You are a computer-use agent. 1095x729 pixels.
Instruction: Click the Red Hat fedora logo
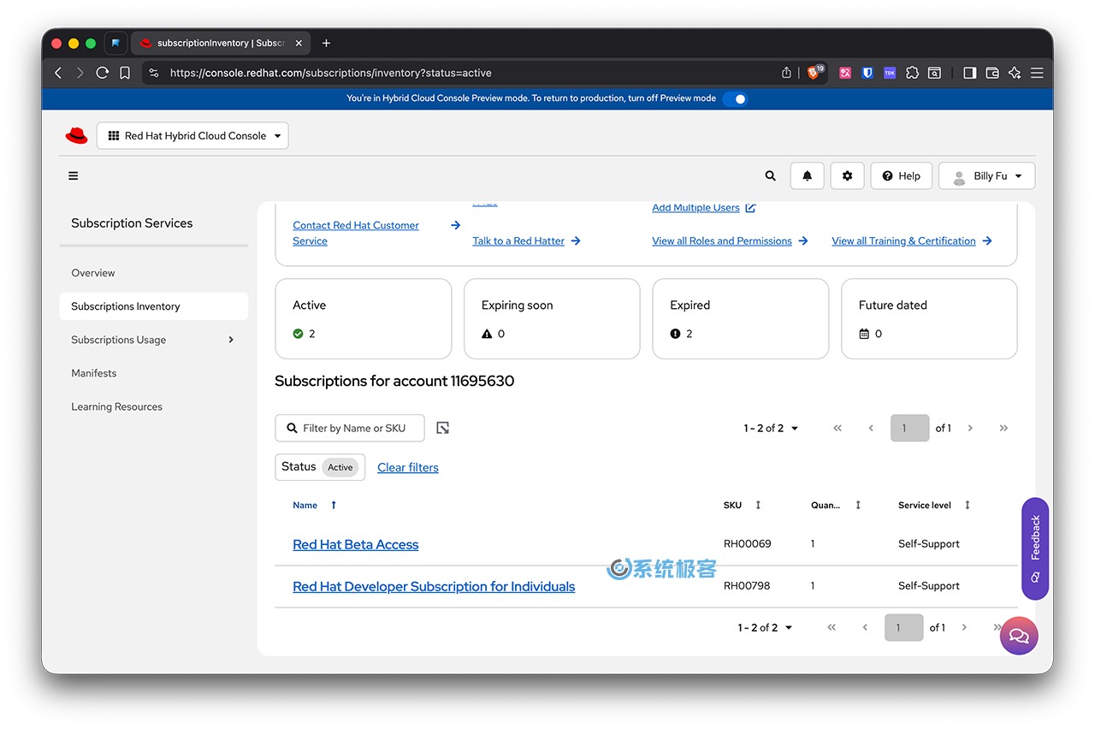pyautogui.click(x=77, y=136)
